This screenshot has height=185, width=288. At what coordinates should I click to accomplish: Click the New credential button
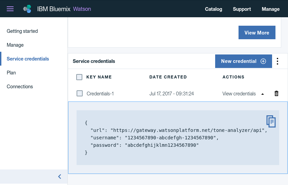coord(243,61)
